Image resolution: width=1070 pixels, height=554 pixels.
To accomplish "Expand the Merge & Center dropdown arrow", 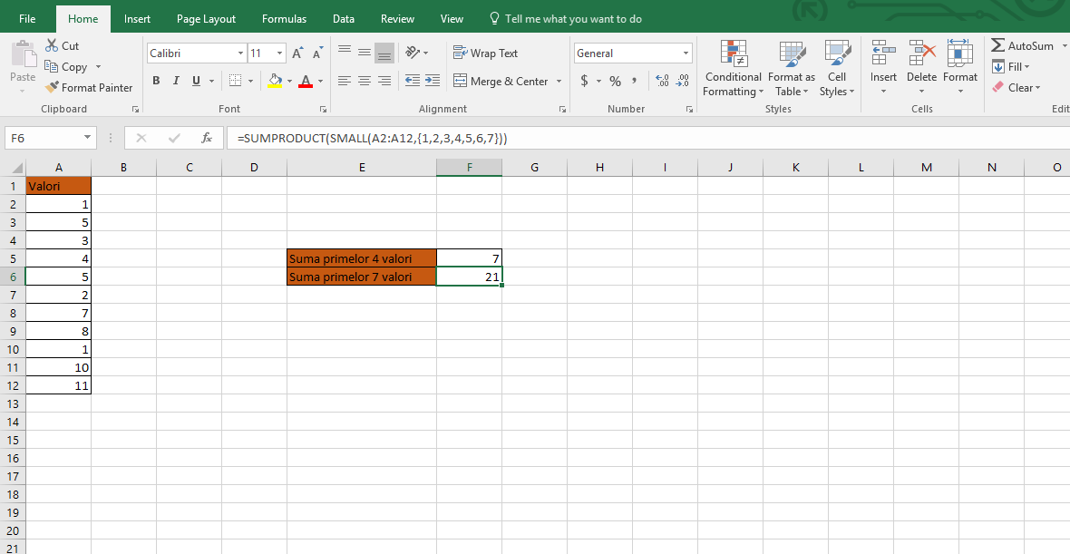I will tap(559, 81).
